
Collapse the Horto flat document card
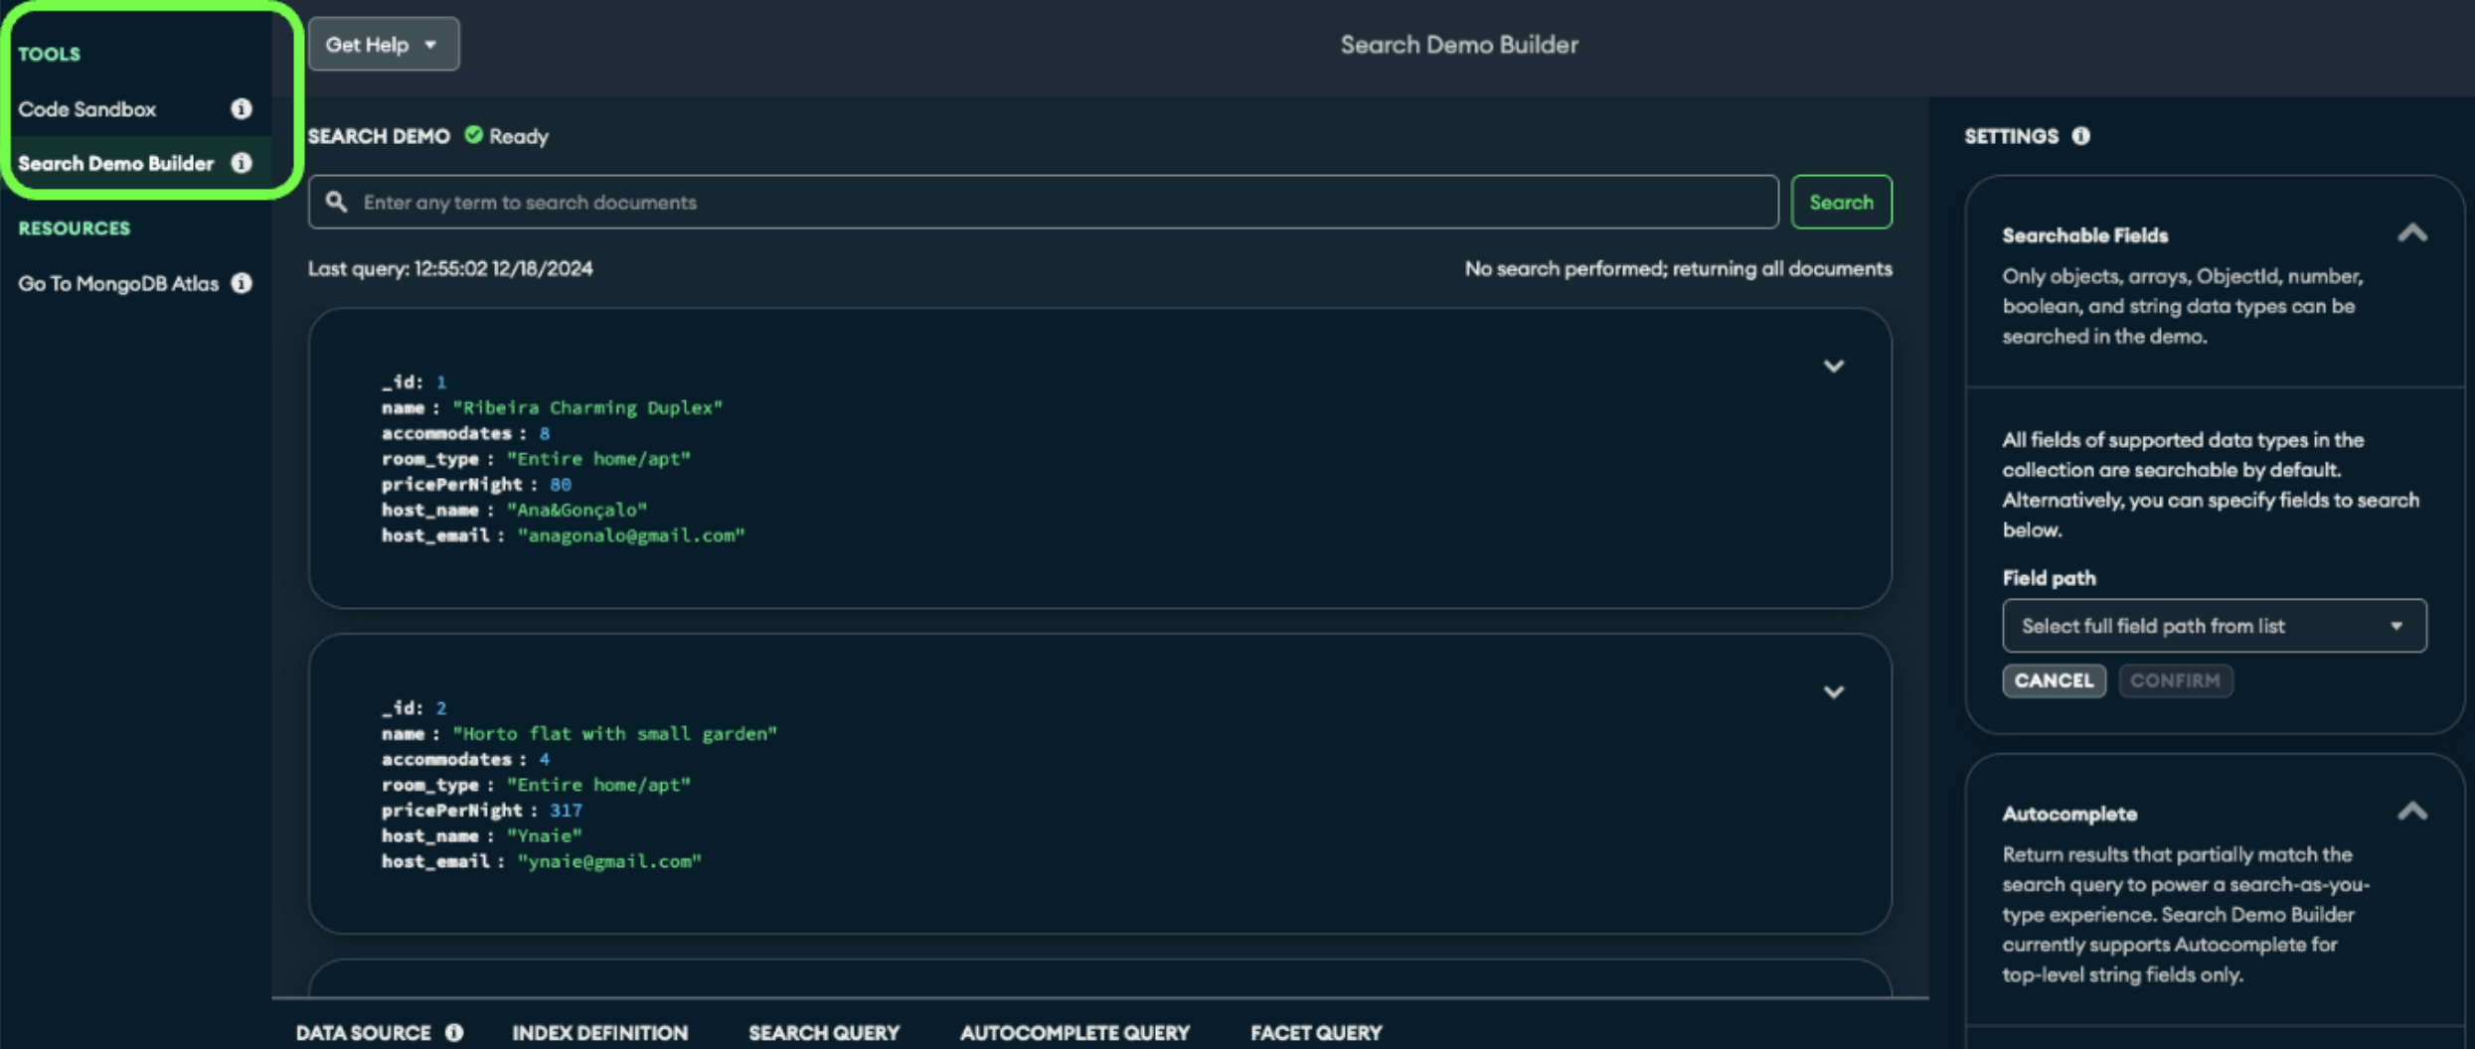pos(1834,691)
